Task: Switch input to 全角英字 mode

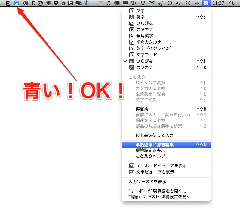Action: click(144, 36)
